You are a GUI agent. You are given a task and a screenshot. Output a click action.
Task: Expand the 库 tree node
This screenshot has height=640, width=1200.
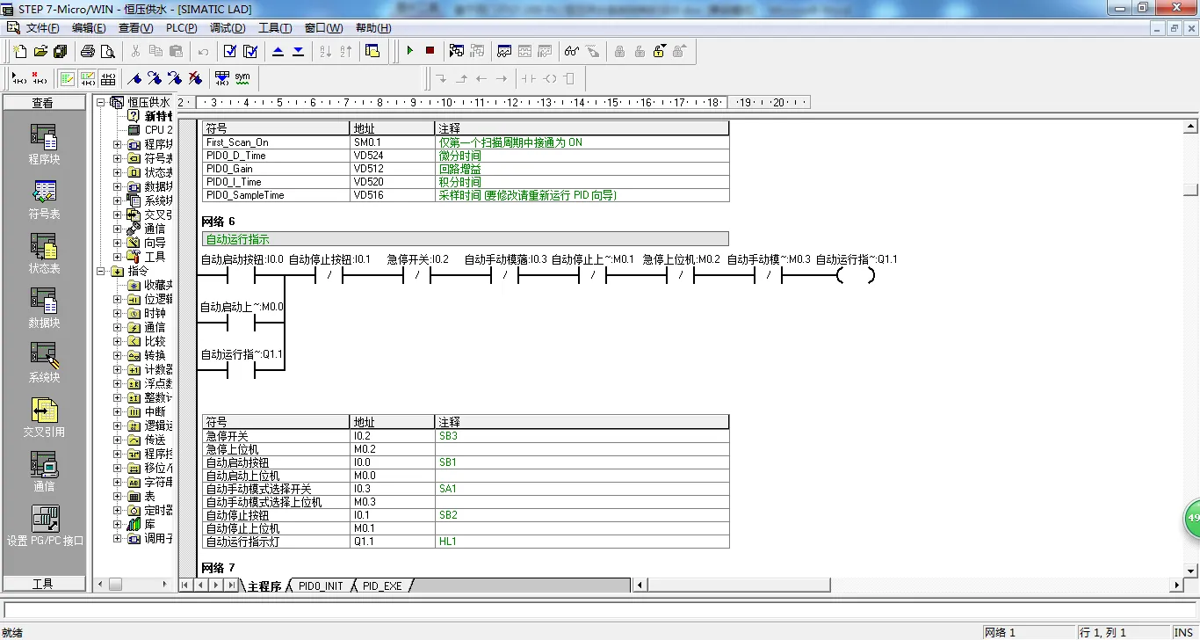118,524
